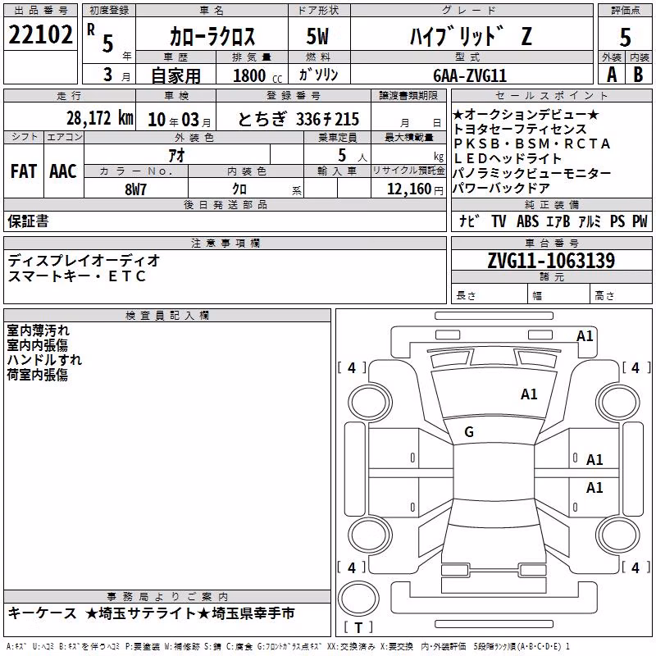The width and height of the screenshot is (656, 656).
Task: Click the shift type FAT
Action: [24, 171]
